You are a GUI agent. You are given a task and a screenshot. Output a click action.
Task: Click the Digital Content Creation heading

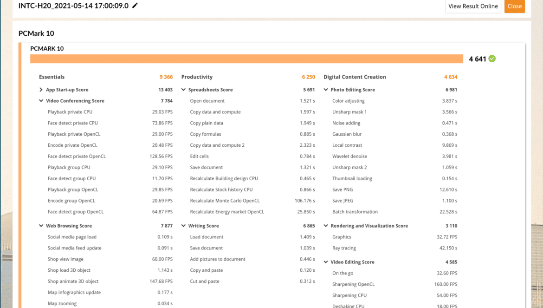point(355,77)
